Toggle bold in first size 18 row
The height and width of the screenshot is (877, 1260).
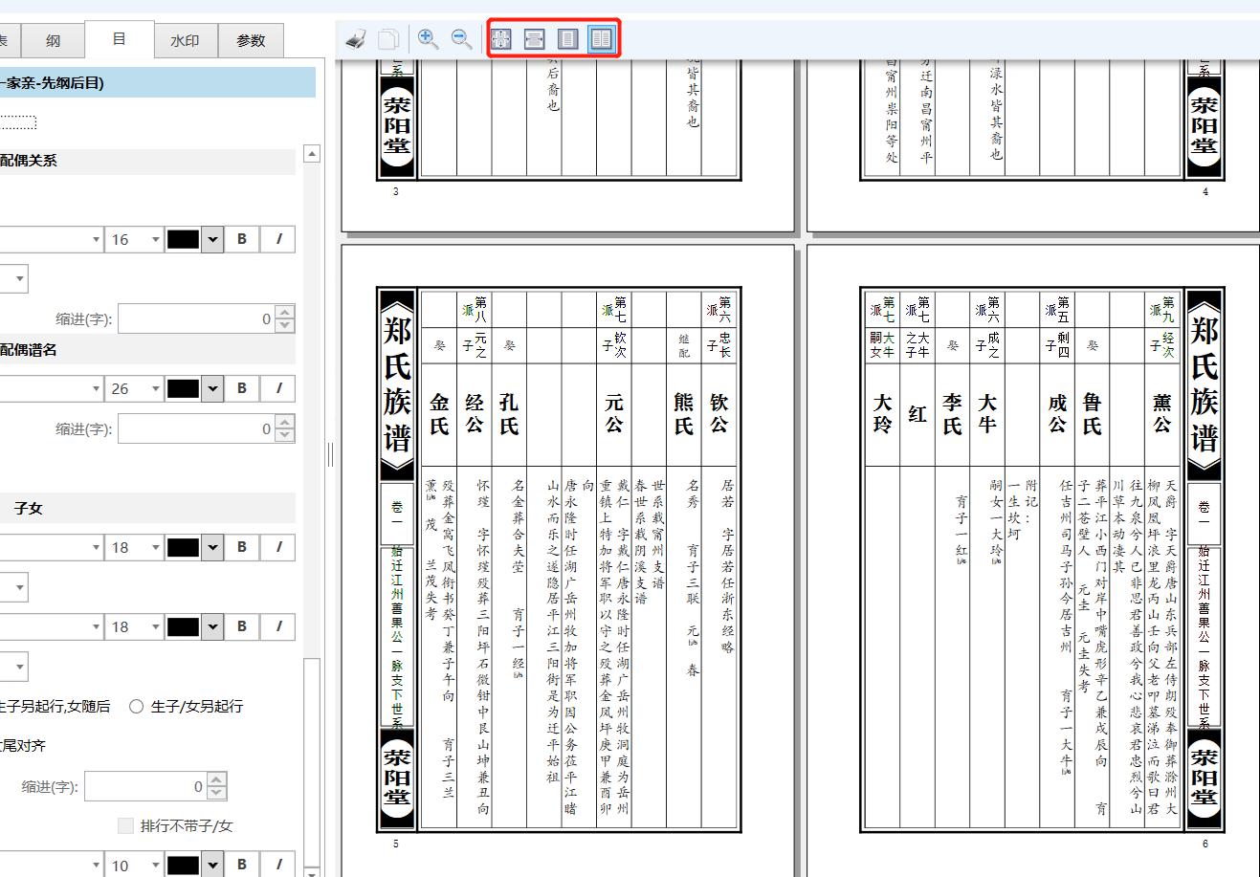242,547
